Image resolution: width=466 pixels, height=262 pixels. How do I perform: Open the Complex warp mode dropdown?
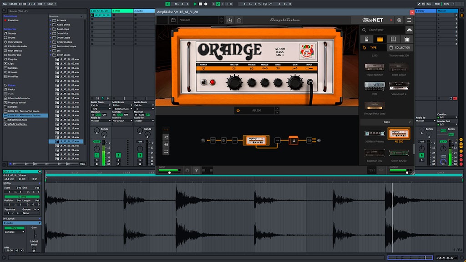(14, 232)
